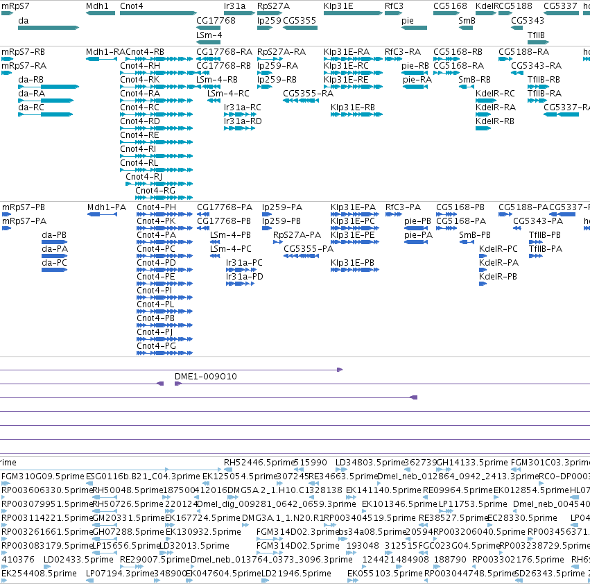Select the LSm-4-RC transcript label

point(228,94)
